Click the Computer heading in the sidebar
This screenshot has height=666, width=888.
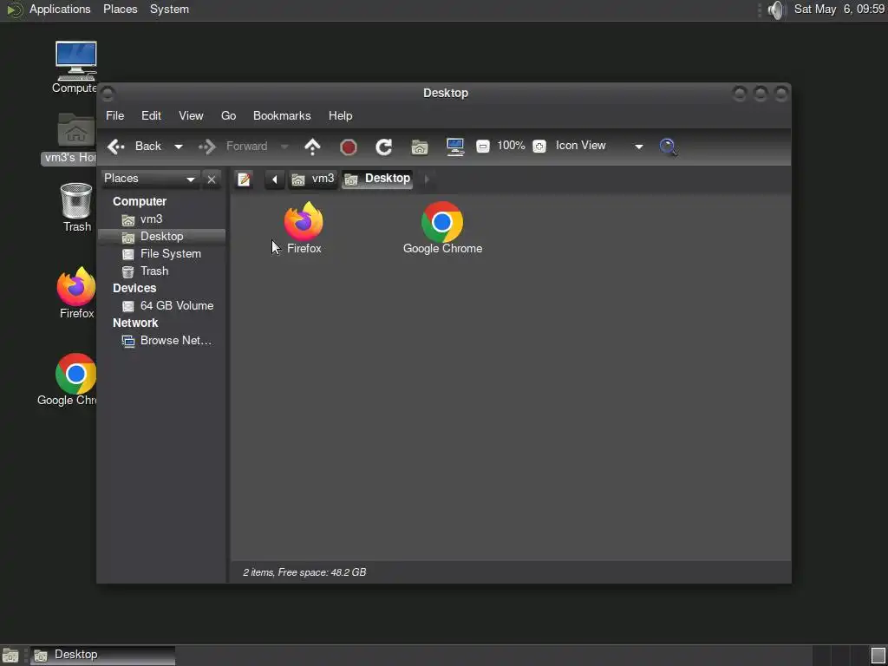(x=140, y=201)
